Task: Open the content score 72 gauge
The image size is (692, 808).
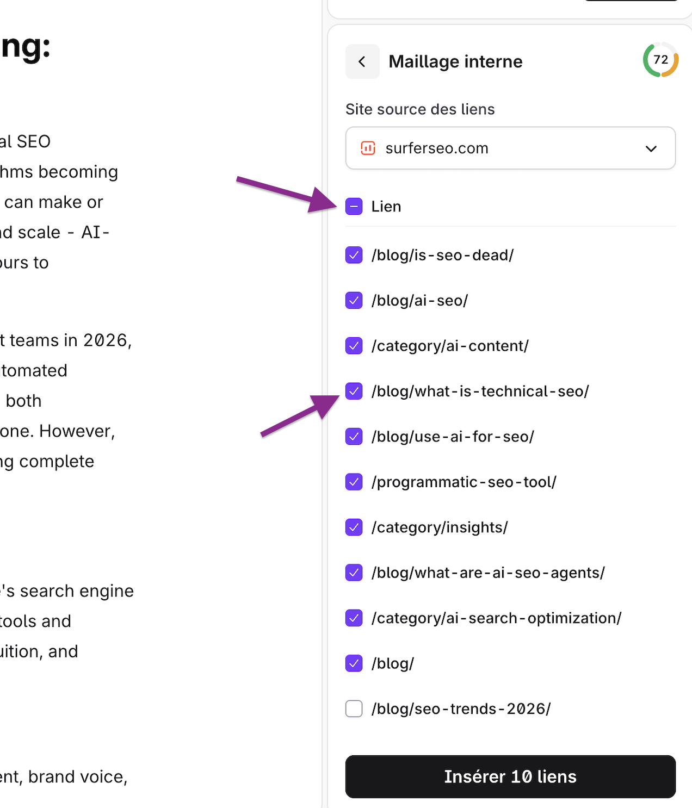Action: point(660,60)
